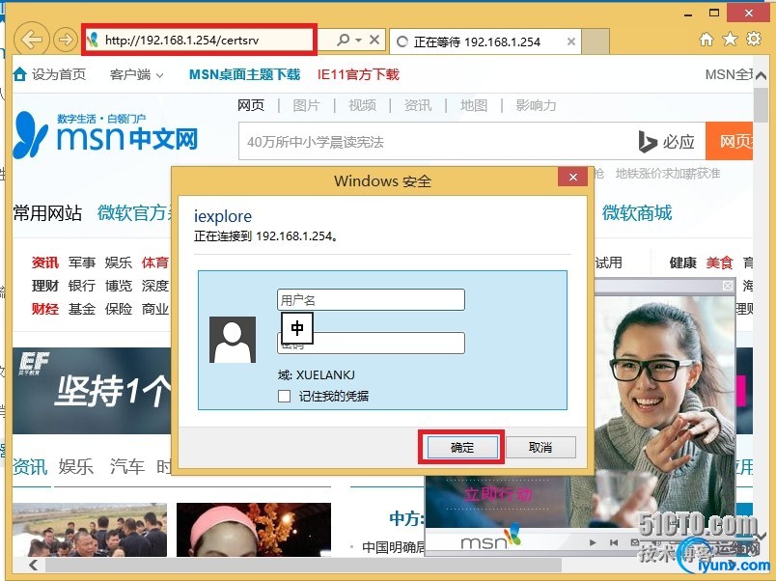This screenshot has height=581, width=776.
Task: Click the vertical scrollbar up arrow
Action: pyautogui.click(x=762, y=75)
